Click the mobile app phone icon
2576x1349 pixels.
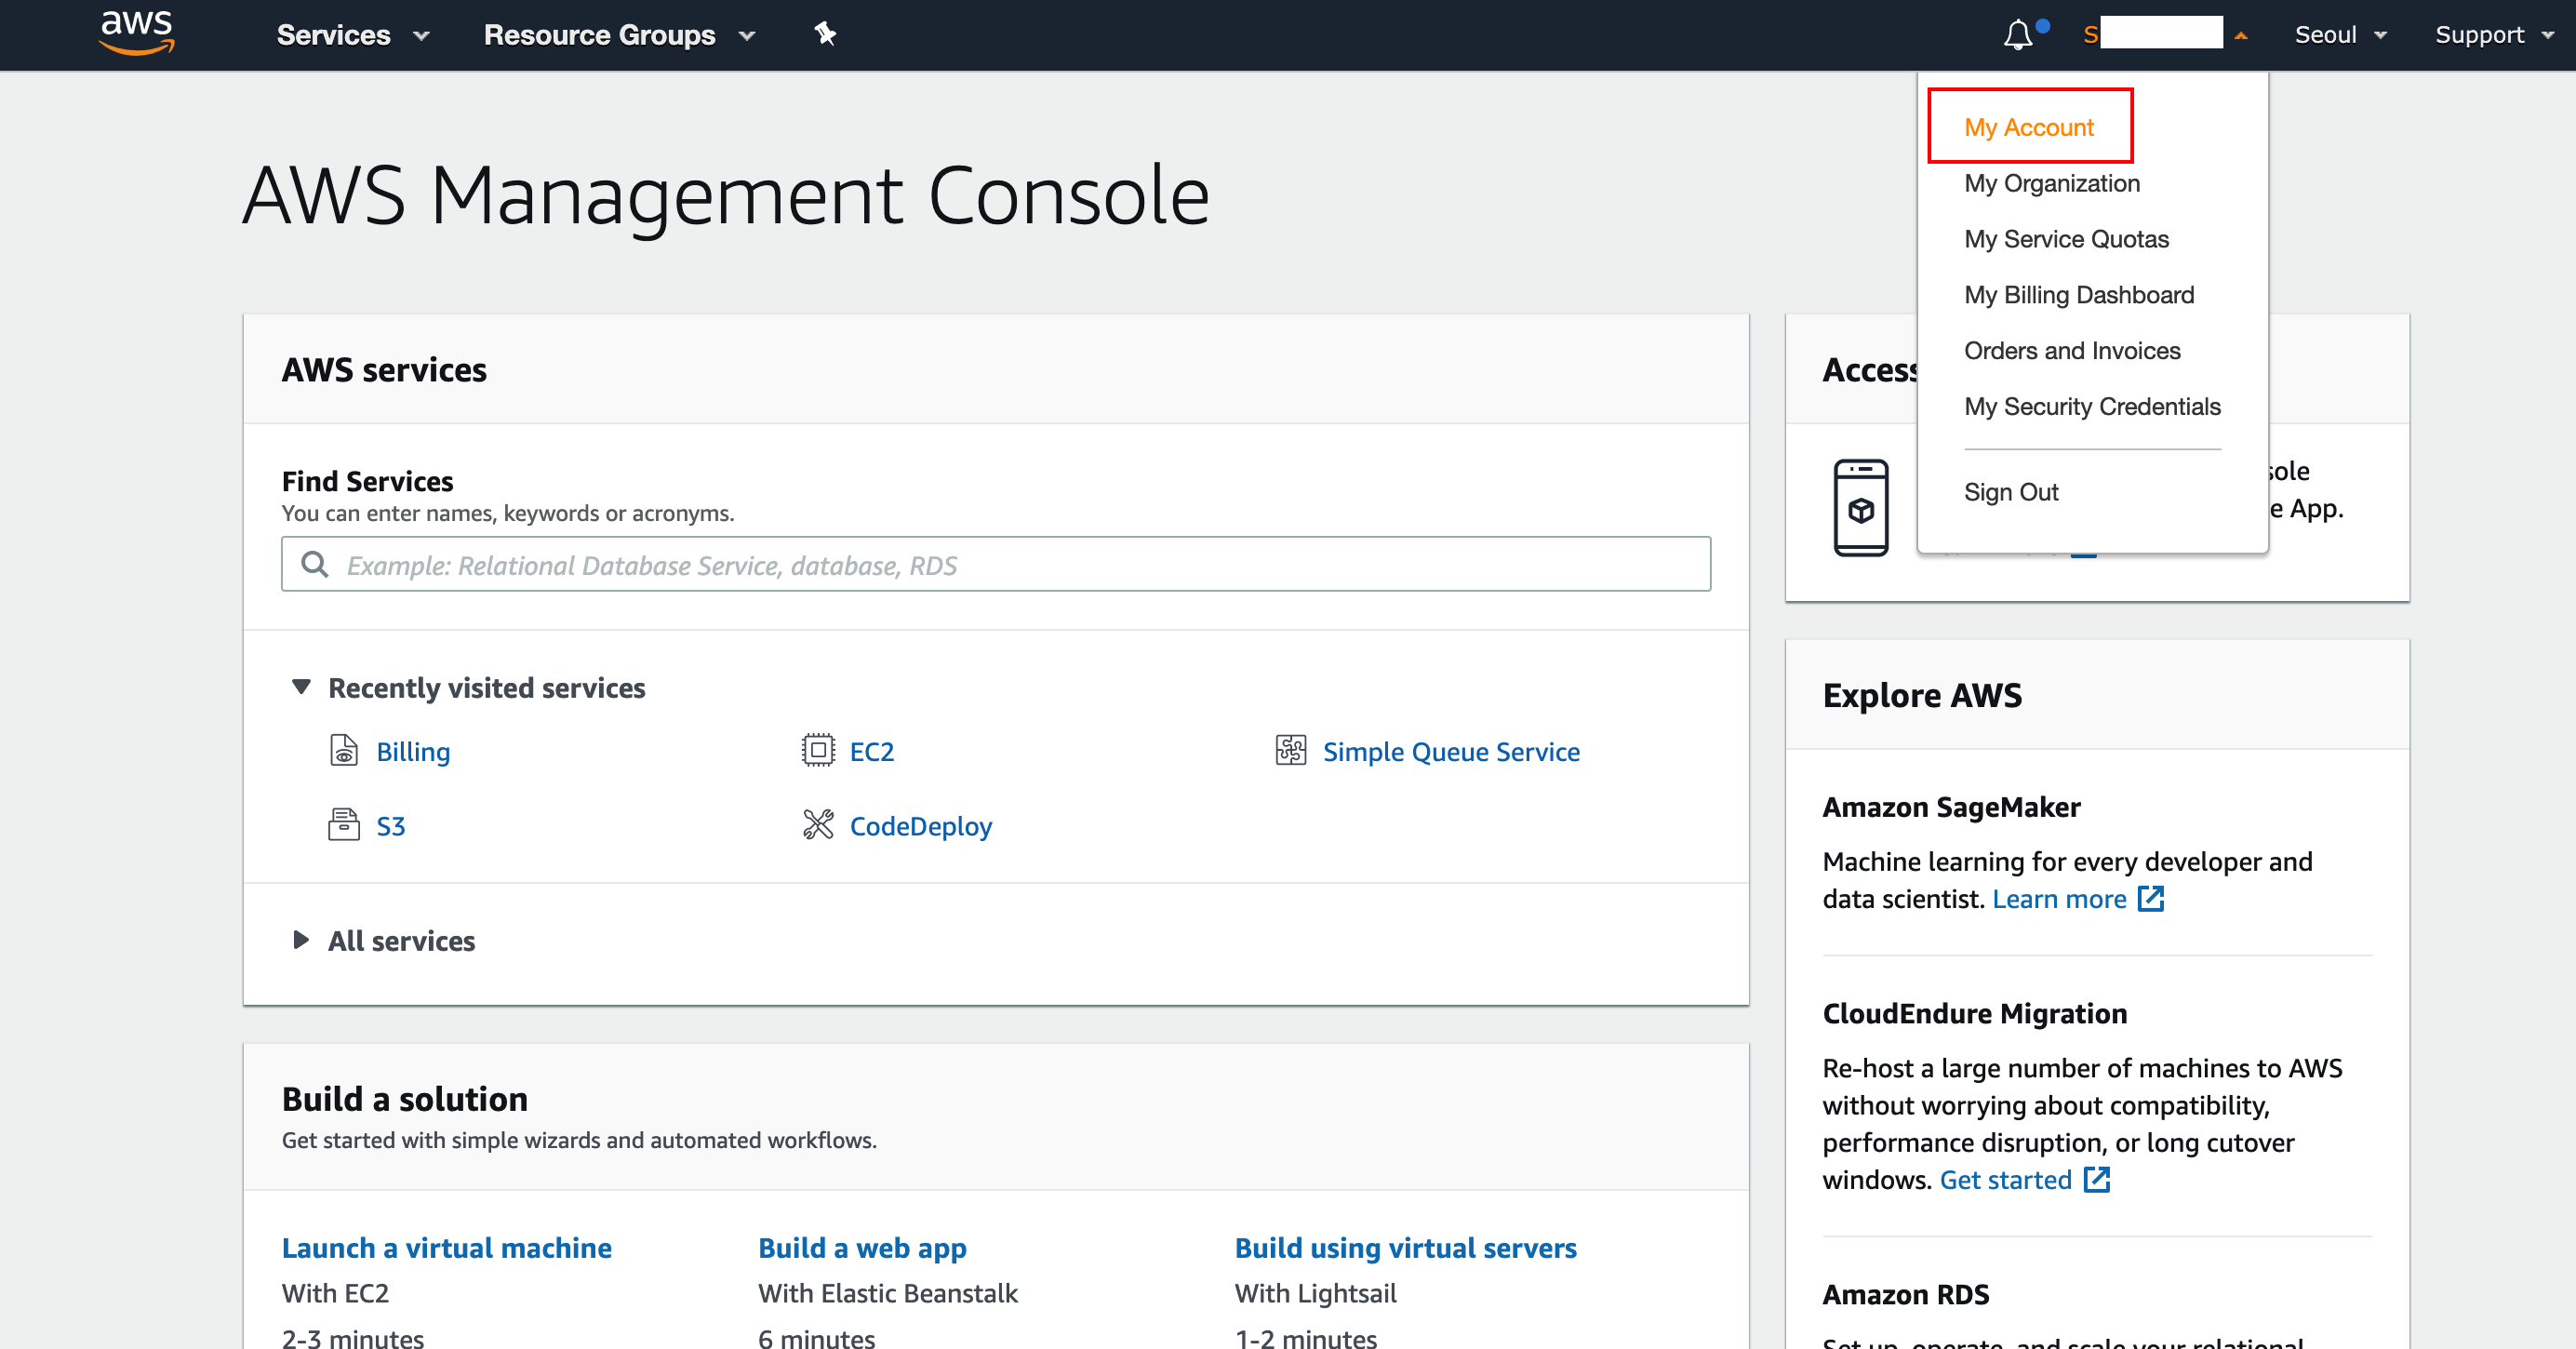click(x=1860, y=508)
